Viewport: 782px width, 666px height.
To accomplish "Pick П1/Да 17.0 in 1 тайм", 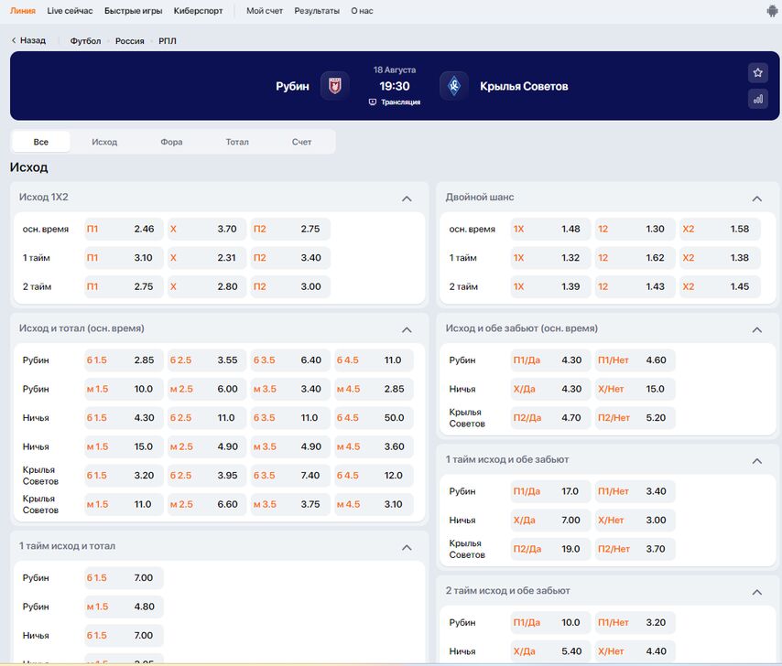I will (x=550, y=491).
